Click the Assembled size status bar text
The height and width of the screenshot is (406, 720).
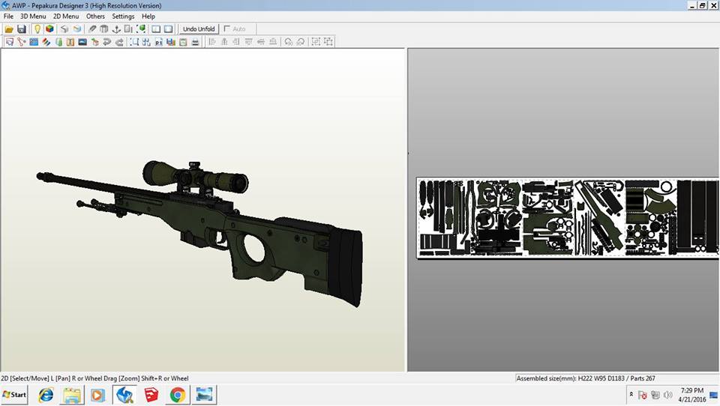pyautogui.click(x=586, y=378)
